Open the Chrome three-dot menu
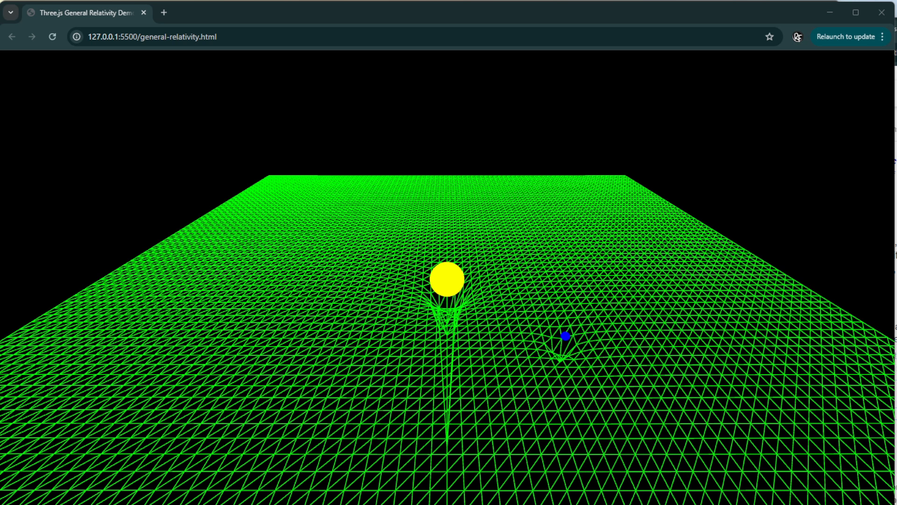The width and height of the screenshot is (897, 505). pyautogui.click(x=882, y=36)
